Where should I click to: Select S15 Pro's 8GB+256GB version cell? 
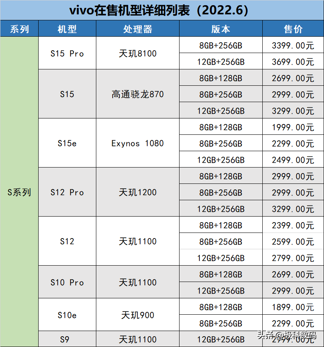click(221, 45)
